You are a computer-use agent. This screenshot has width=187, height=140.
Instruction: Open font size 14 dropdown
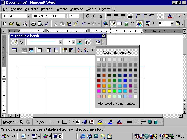point(80,16)
